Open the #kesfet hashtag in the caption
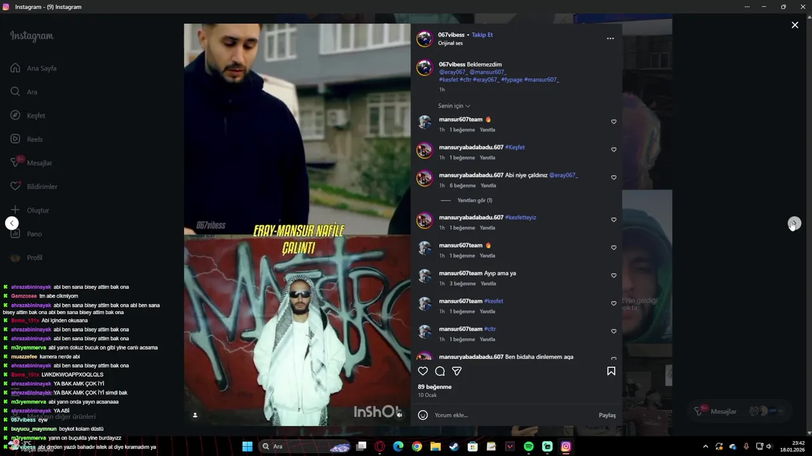The height and width of the screenshot is (456, 812). click(x=449, y=80)
